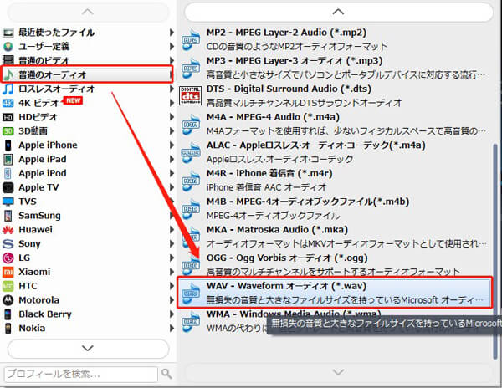
Task: Click the Huawei logo icon
Action: [8, 230]
